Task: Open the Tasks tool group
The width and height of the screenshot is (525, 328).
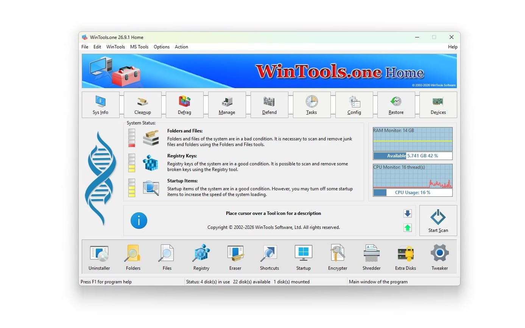Action: point(312,105)
